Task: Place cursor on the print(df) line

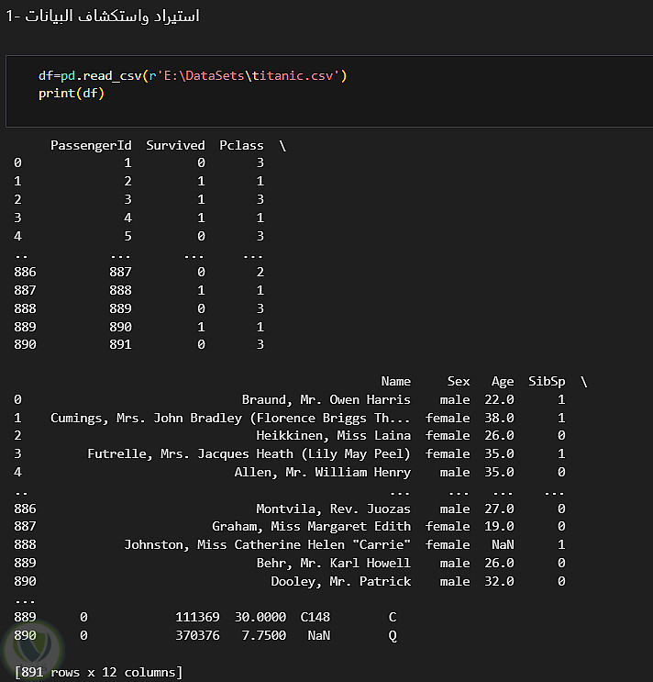Action: [72, 94]
